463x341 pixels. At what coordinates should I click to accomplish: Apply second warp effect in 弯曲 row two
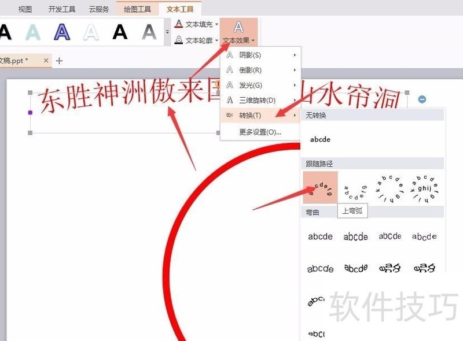tap(356, 268)
